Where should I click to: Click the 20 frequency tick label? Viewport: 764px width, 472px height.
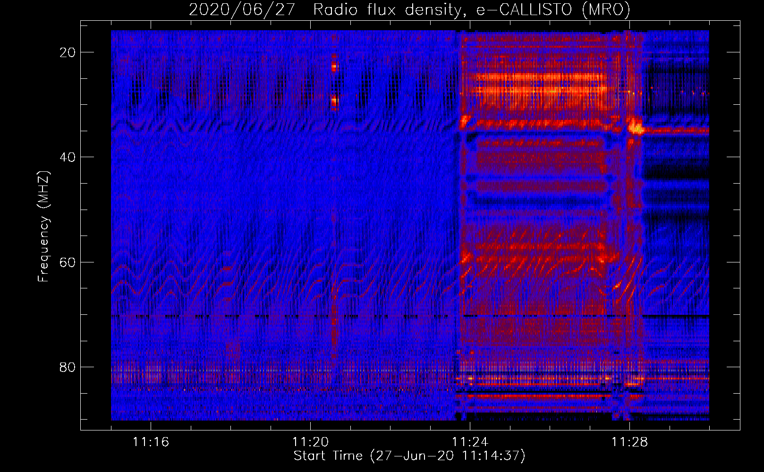coord(68,52)
